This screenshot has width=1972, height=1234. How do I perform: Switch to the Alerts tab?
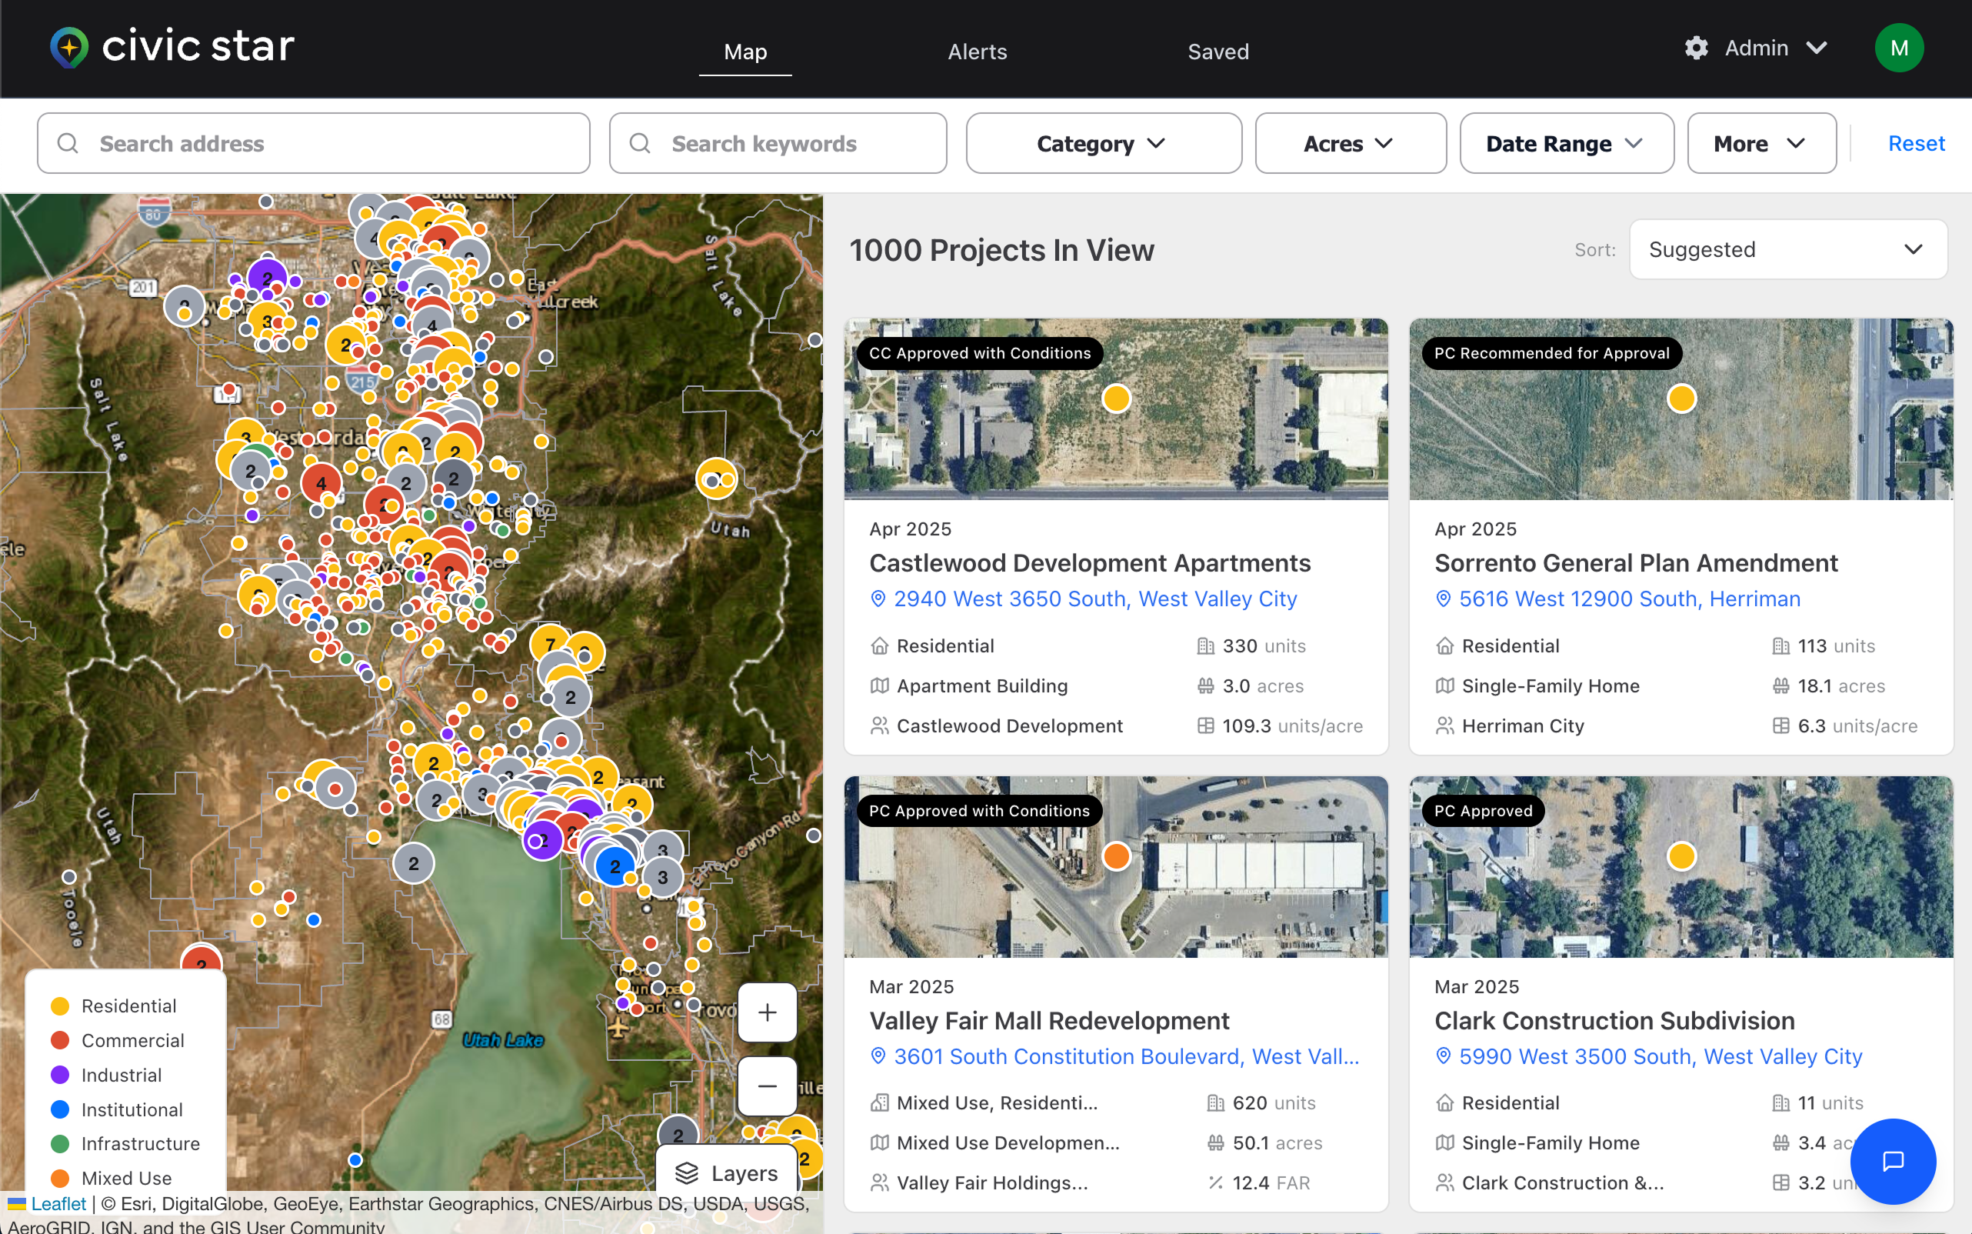[977, 52]
